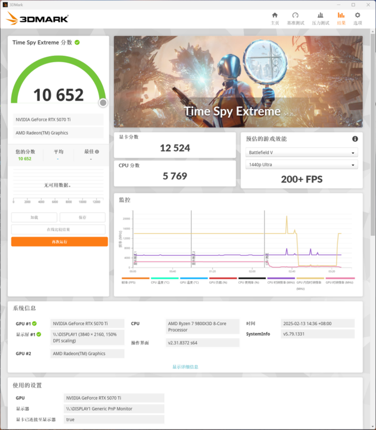The image size is (376, 430).
Task: Open the 选项 options gear icon
Action: [x=357, y=15]
